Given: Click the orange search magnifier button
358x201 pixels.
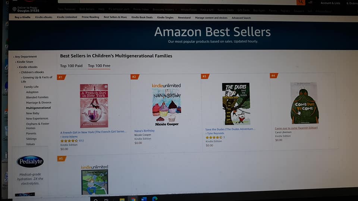Looking at the screenshot, I should 301,2.
